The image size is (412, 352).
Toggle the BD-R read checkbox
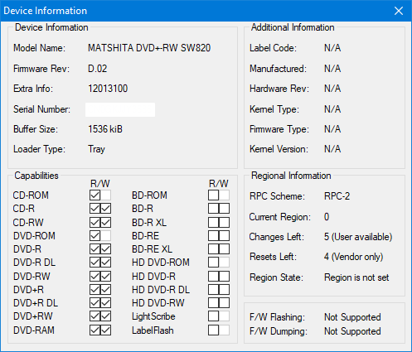click(213, 209)
